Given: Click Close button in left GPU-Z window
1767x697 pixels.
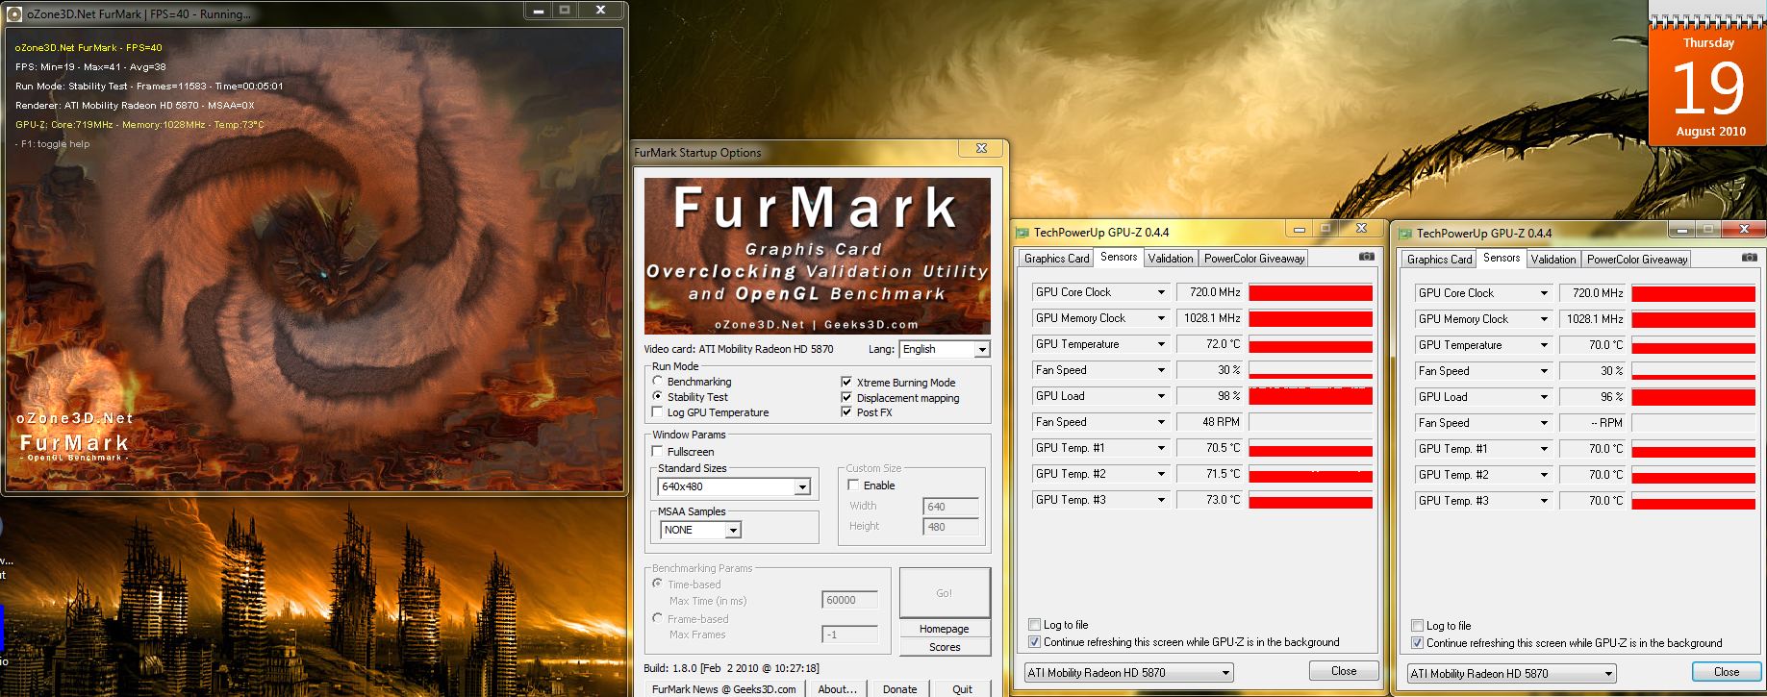Looking at the screenshot, I should pyautogui.click(x=1344, y=671).
